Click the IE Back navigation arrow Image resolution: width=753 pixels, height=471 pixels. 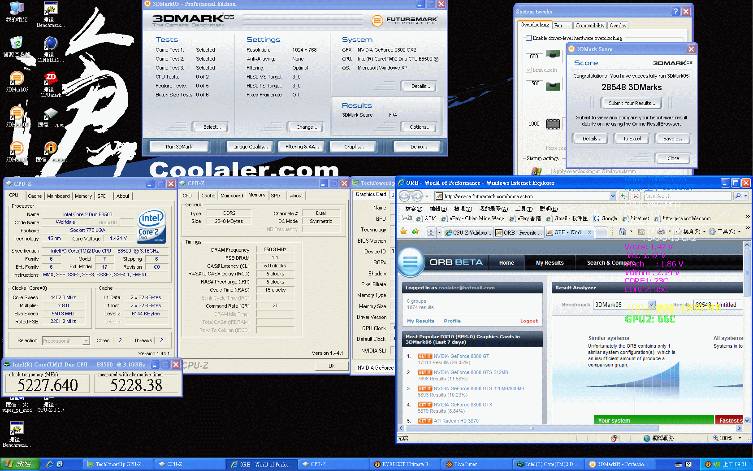pos(404,196)
